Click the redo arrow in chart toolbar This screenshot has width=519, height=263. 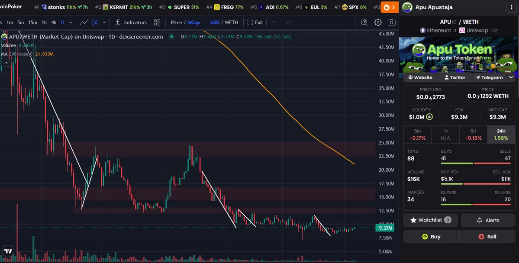point(288,22)
